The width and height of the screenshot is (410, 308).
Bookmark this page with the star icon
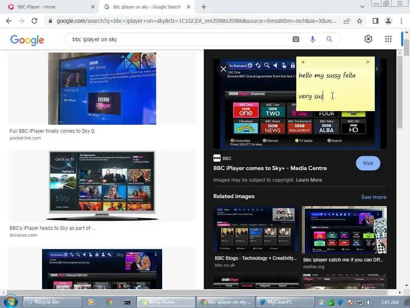[x=360, y=21]
